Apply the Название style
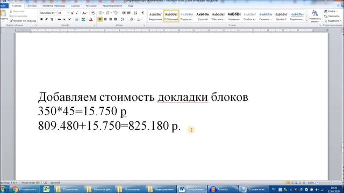 (x=234, y=16)
